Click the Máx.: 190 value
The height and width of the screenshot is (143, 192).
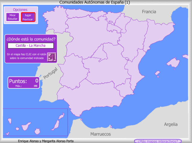click(x=35, y=86)
